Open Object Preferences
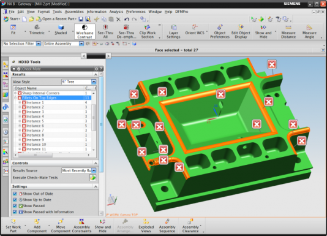Viewport: 327px width, 236px height. [x=220, y=31]
